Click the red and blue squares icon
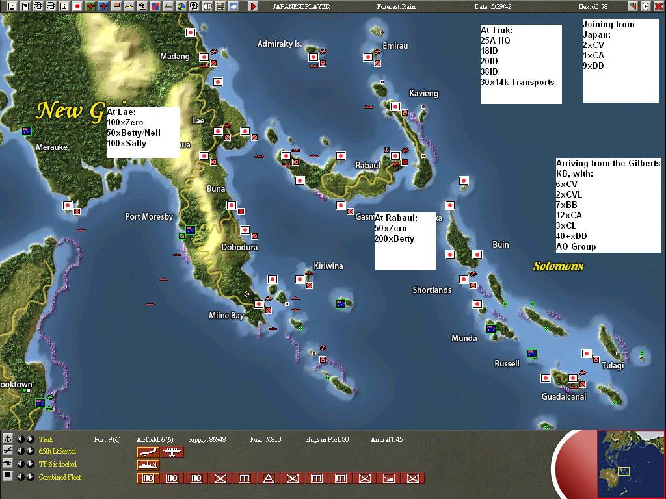666x499 pixels. tap(155, 6)
